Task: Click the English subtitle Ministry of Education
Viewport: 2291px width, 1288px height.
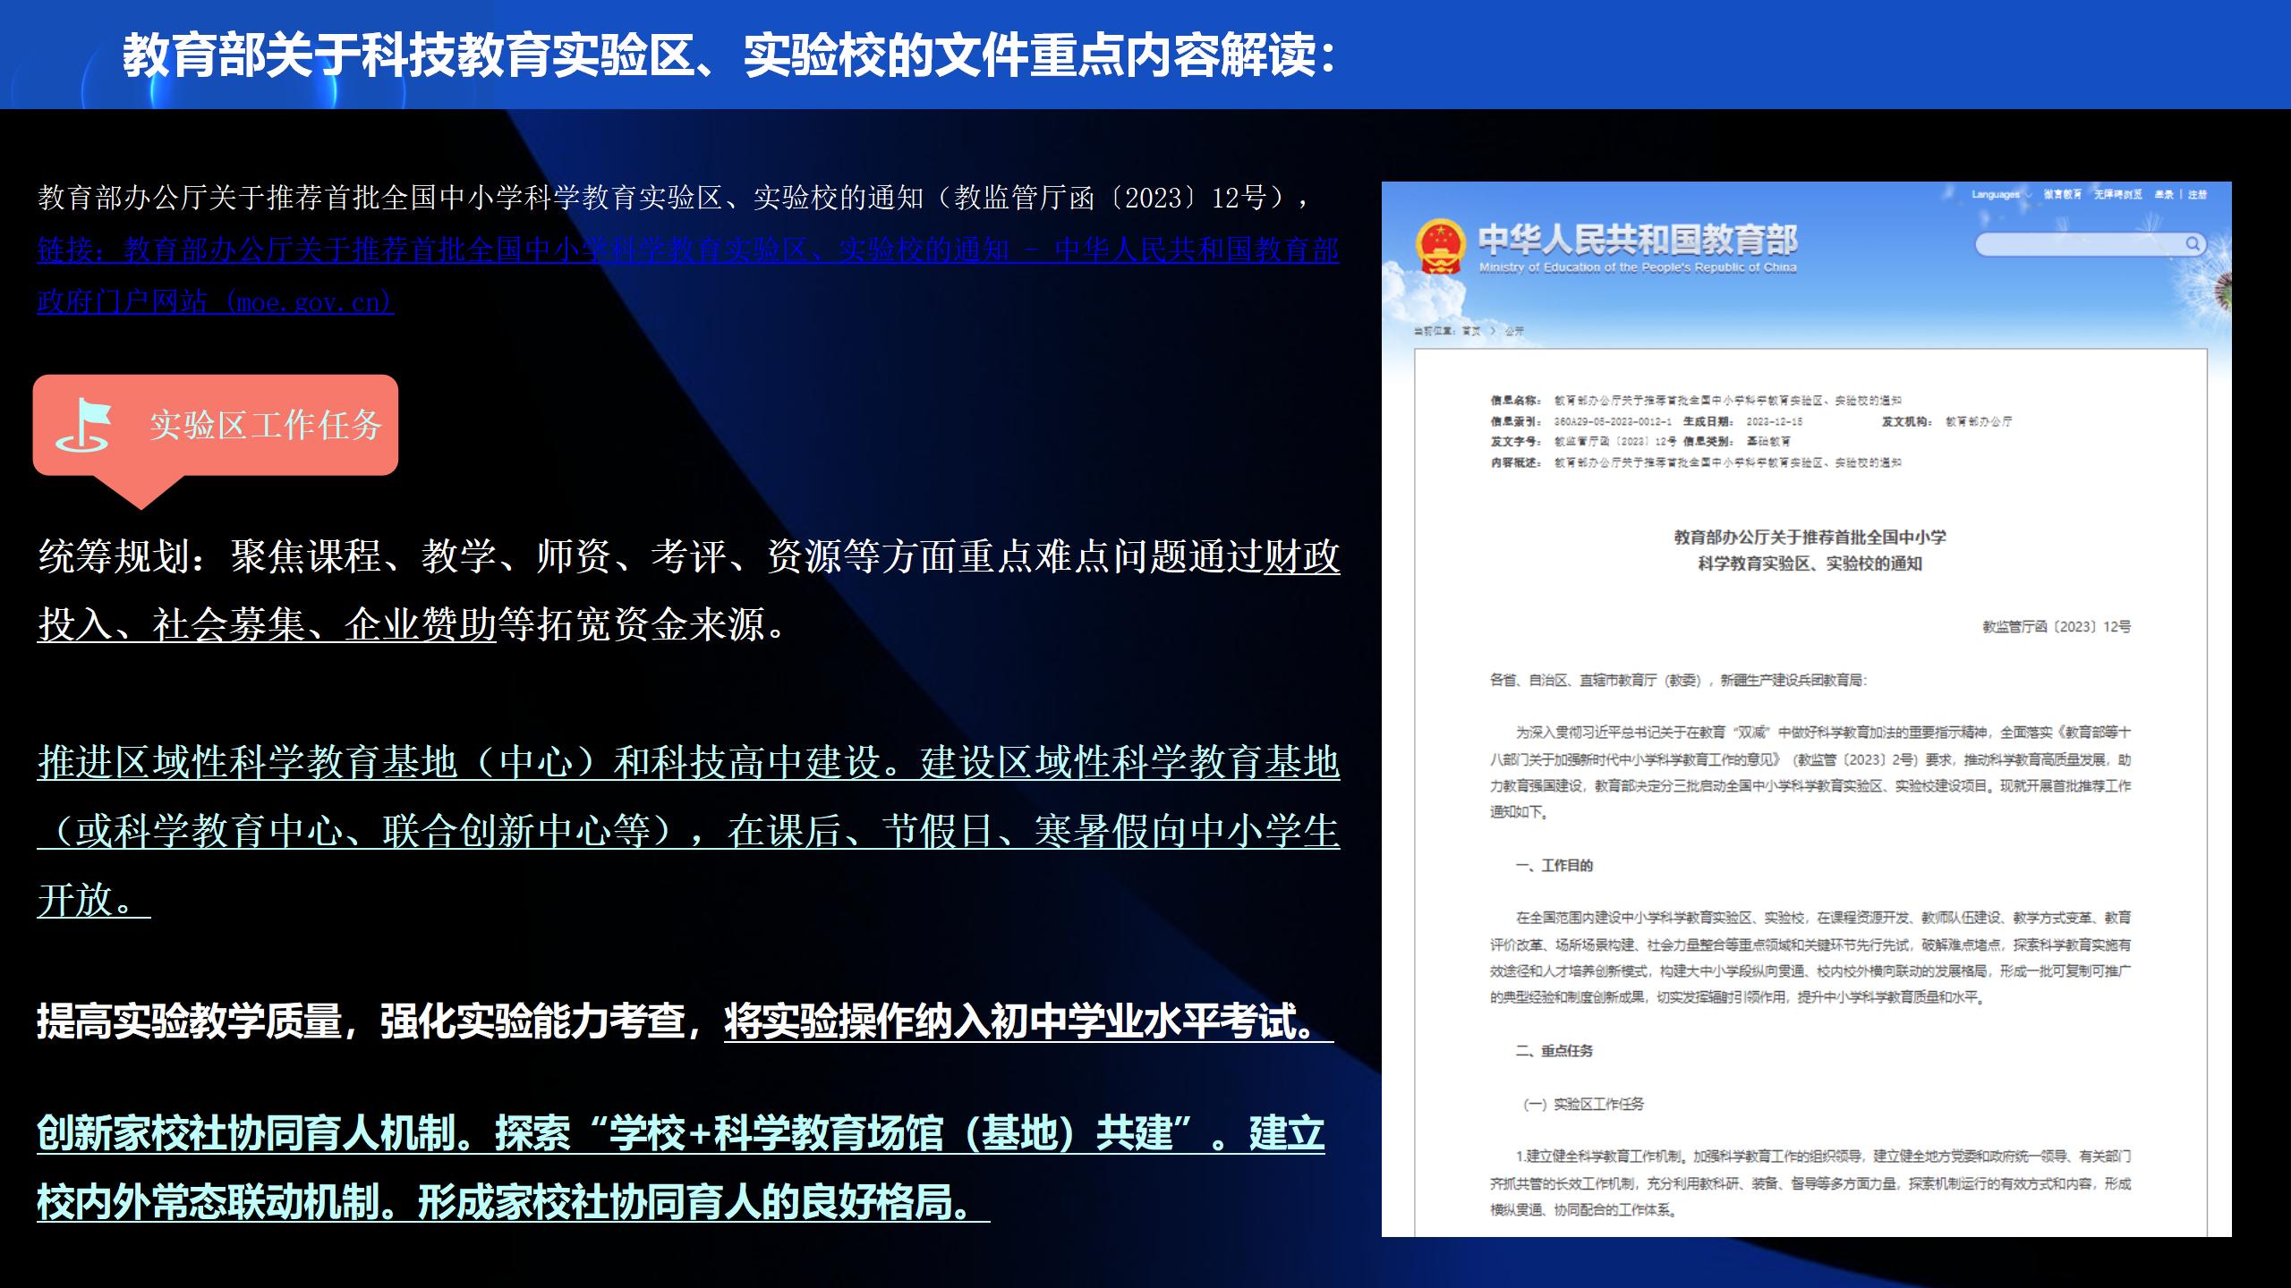Action: point(1638,267)
